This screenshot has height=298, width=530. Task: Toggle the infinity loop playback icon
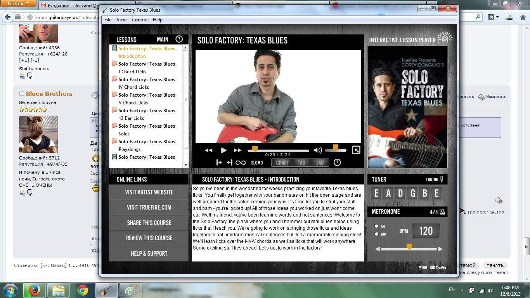pyautogui.click(x=241, y=163)
